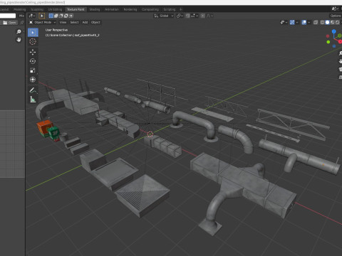
Task: Open the View menu in the viewport header
Action: pyautogui.click(x=63, y=22)
